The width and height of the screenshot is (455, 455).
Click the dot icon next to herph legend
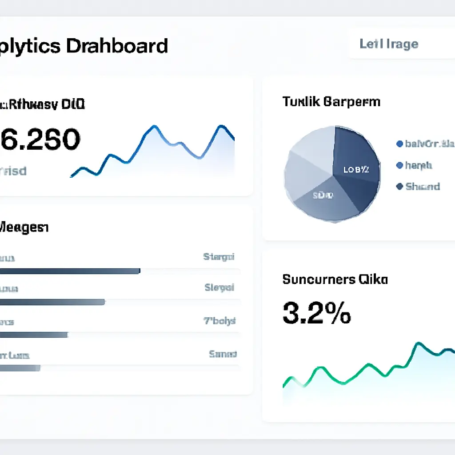(399, 165)
